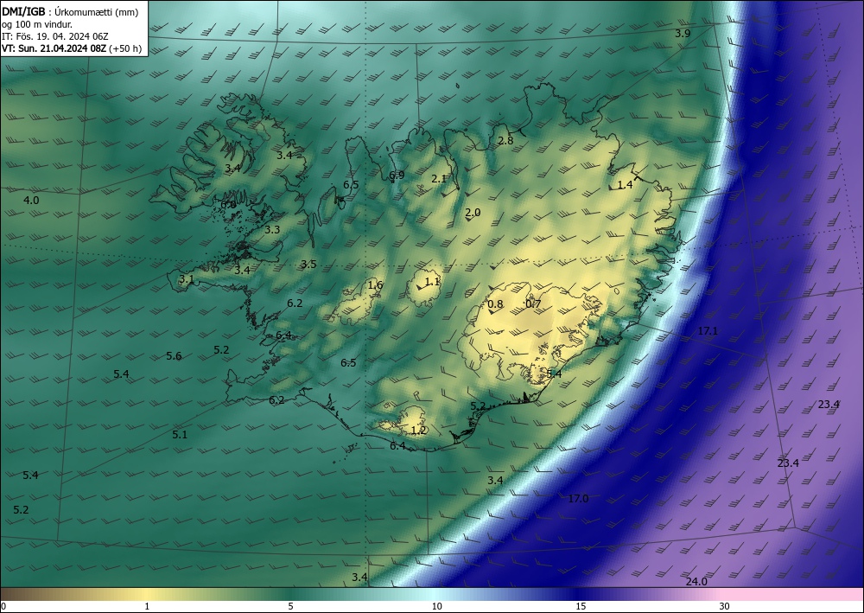Click the colour scale tick label 30
Viewport: 864px width, 613px height.
724,606
